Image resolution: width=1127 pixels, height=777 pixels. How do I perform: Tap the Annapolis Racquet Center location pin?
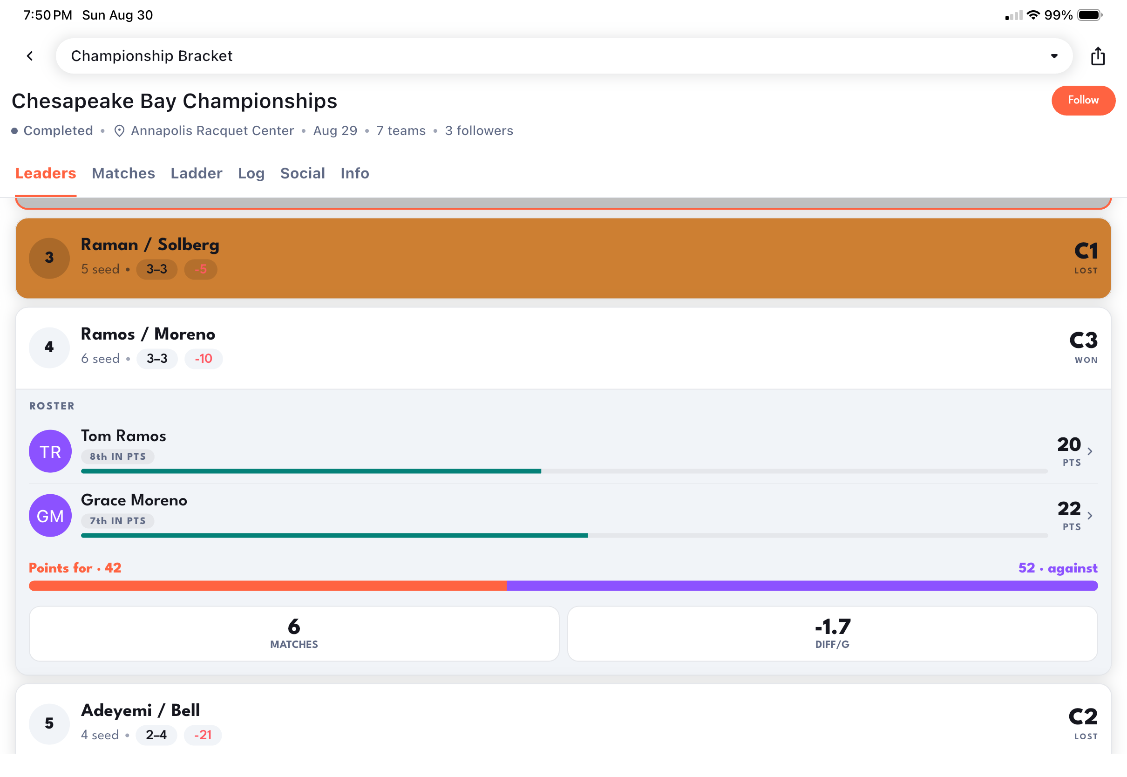tap(119, 131)
